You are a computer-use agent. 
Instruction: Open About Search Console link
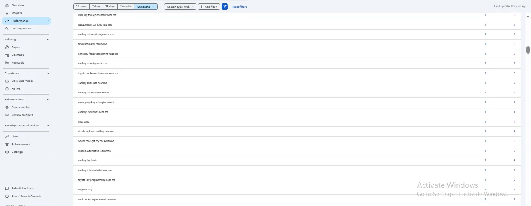point(26,196)
